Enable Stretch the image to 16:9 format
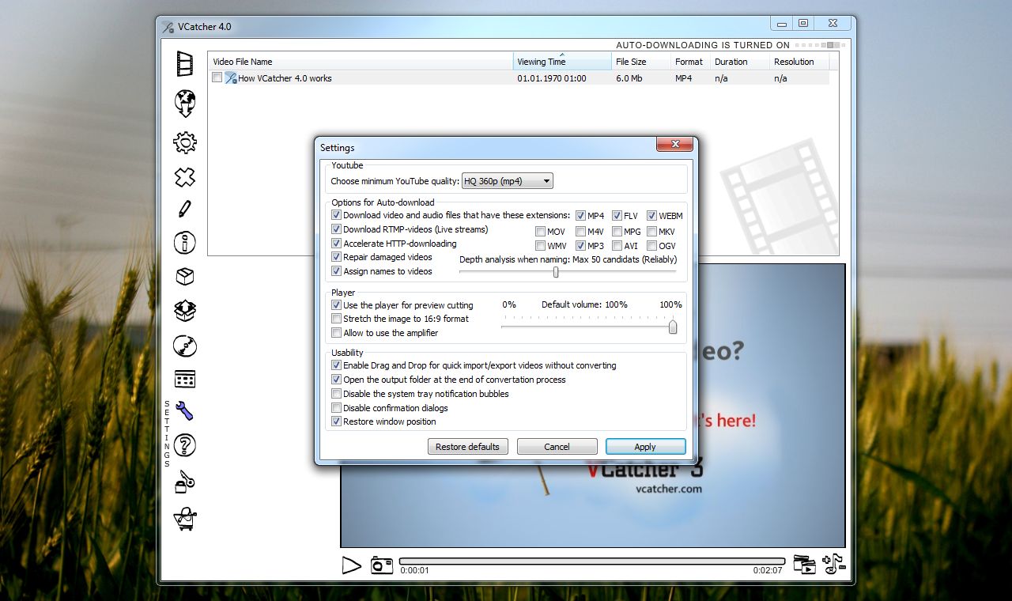 337,319
